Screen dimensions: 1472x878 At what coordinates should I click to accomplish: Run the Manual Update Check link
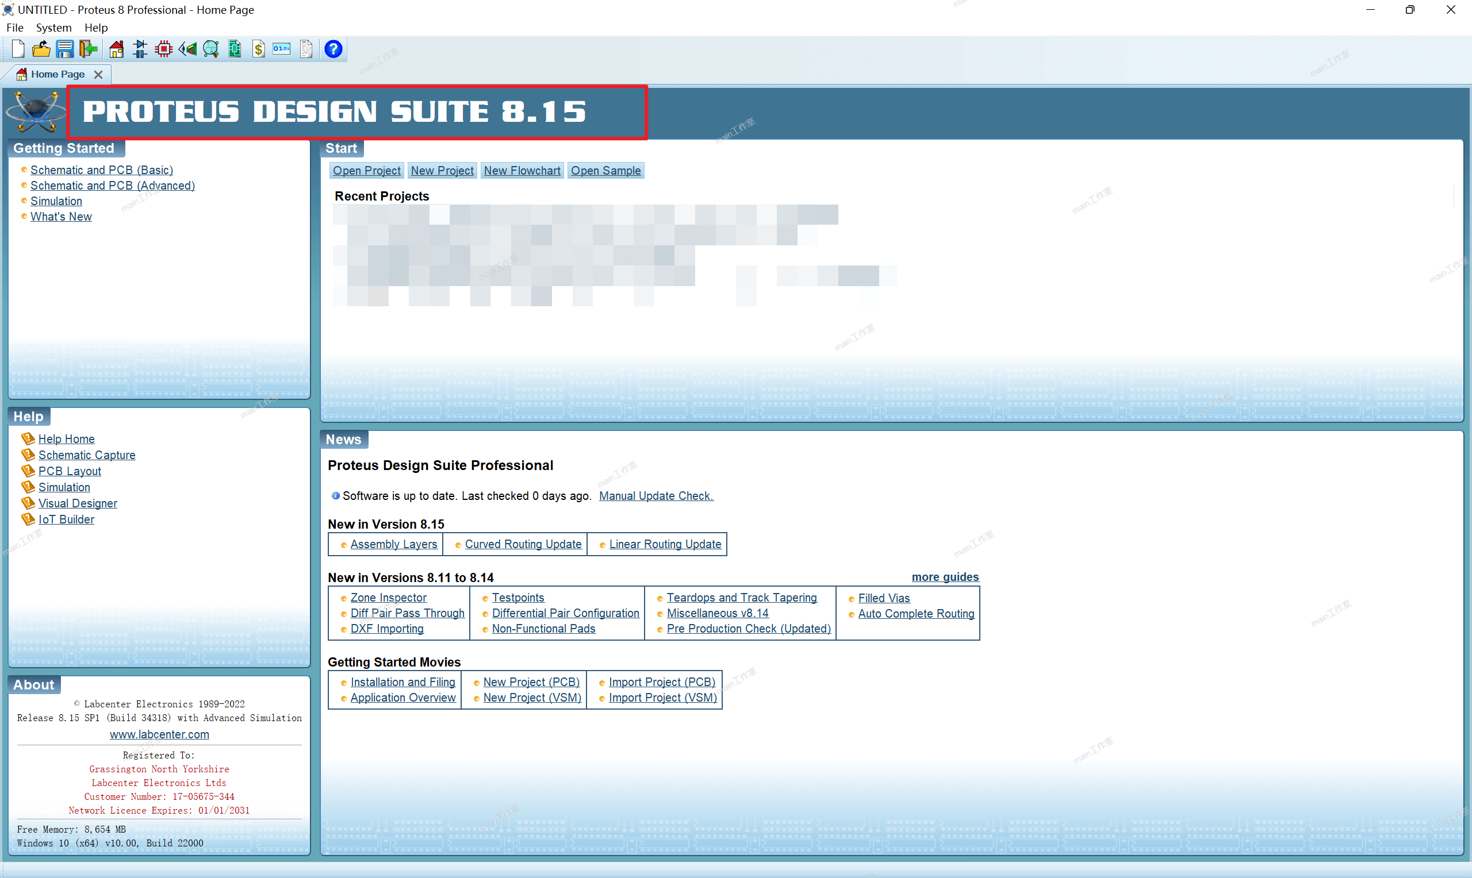pos(656,496)
